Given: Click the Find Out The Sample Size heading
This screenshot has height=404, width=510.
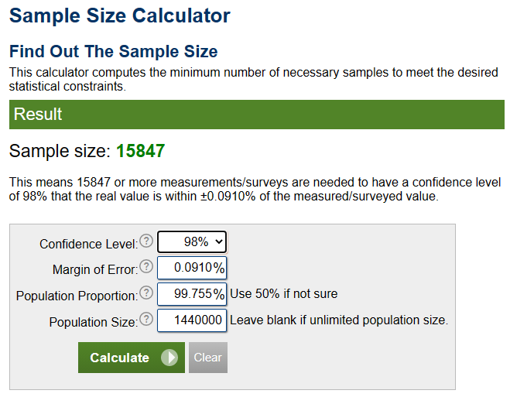Looking at the screenshot, I should (113, 52).
